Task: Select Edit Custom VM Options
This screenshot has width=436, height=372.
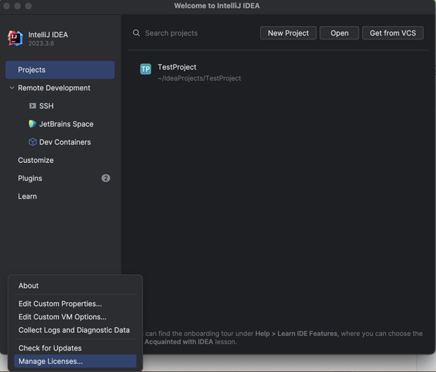Action: (62, 317)
